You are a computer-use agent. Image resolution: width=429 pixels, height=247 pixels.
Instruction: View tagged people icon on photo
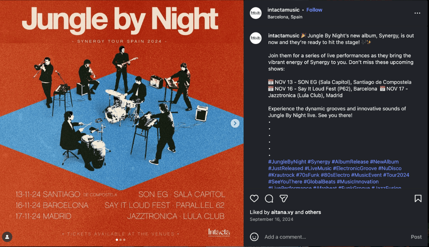[x=7, y=237]
